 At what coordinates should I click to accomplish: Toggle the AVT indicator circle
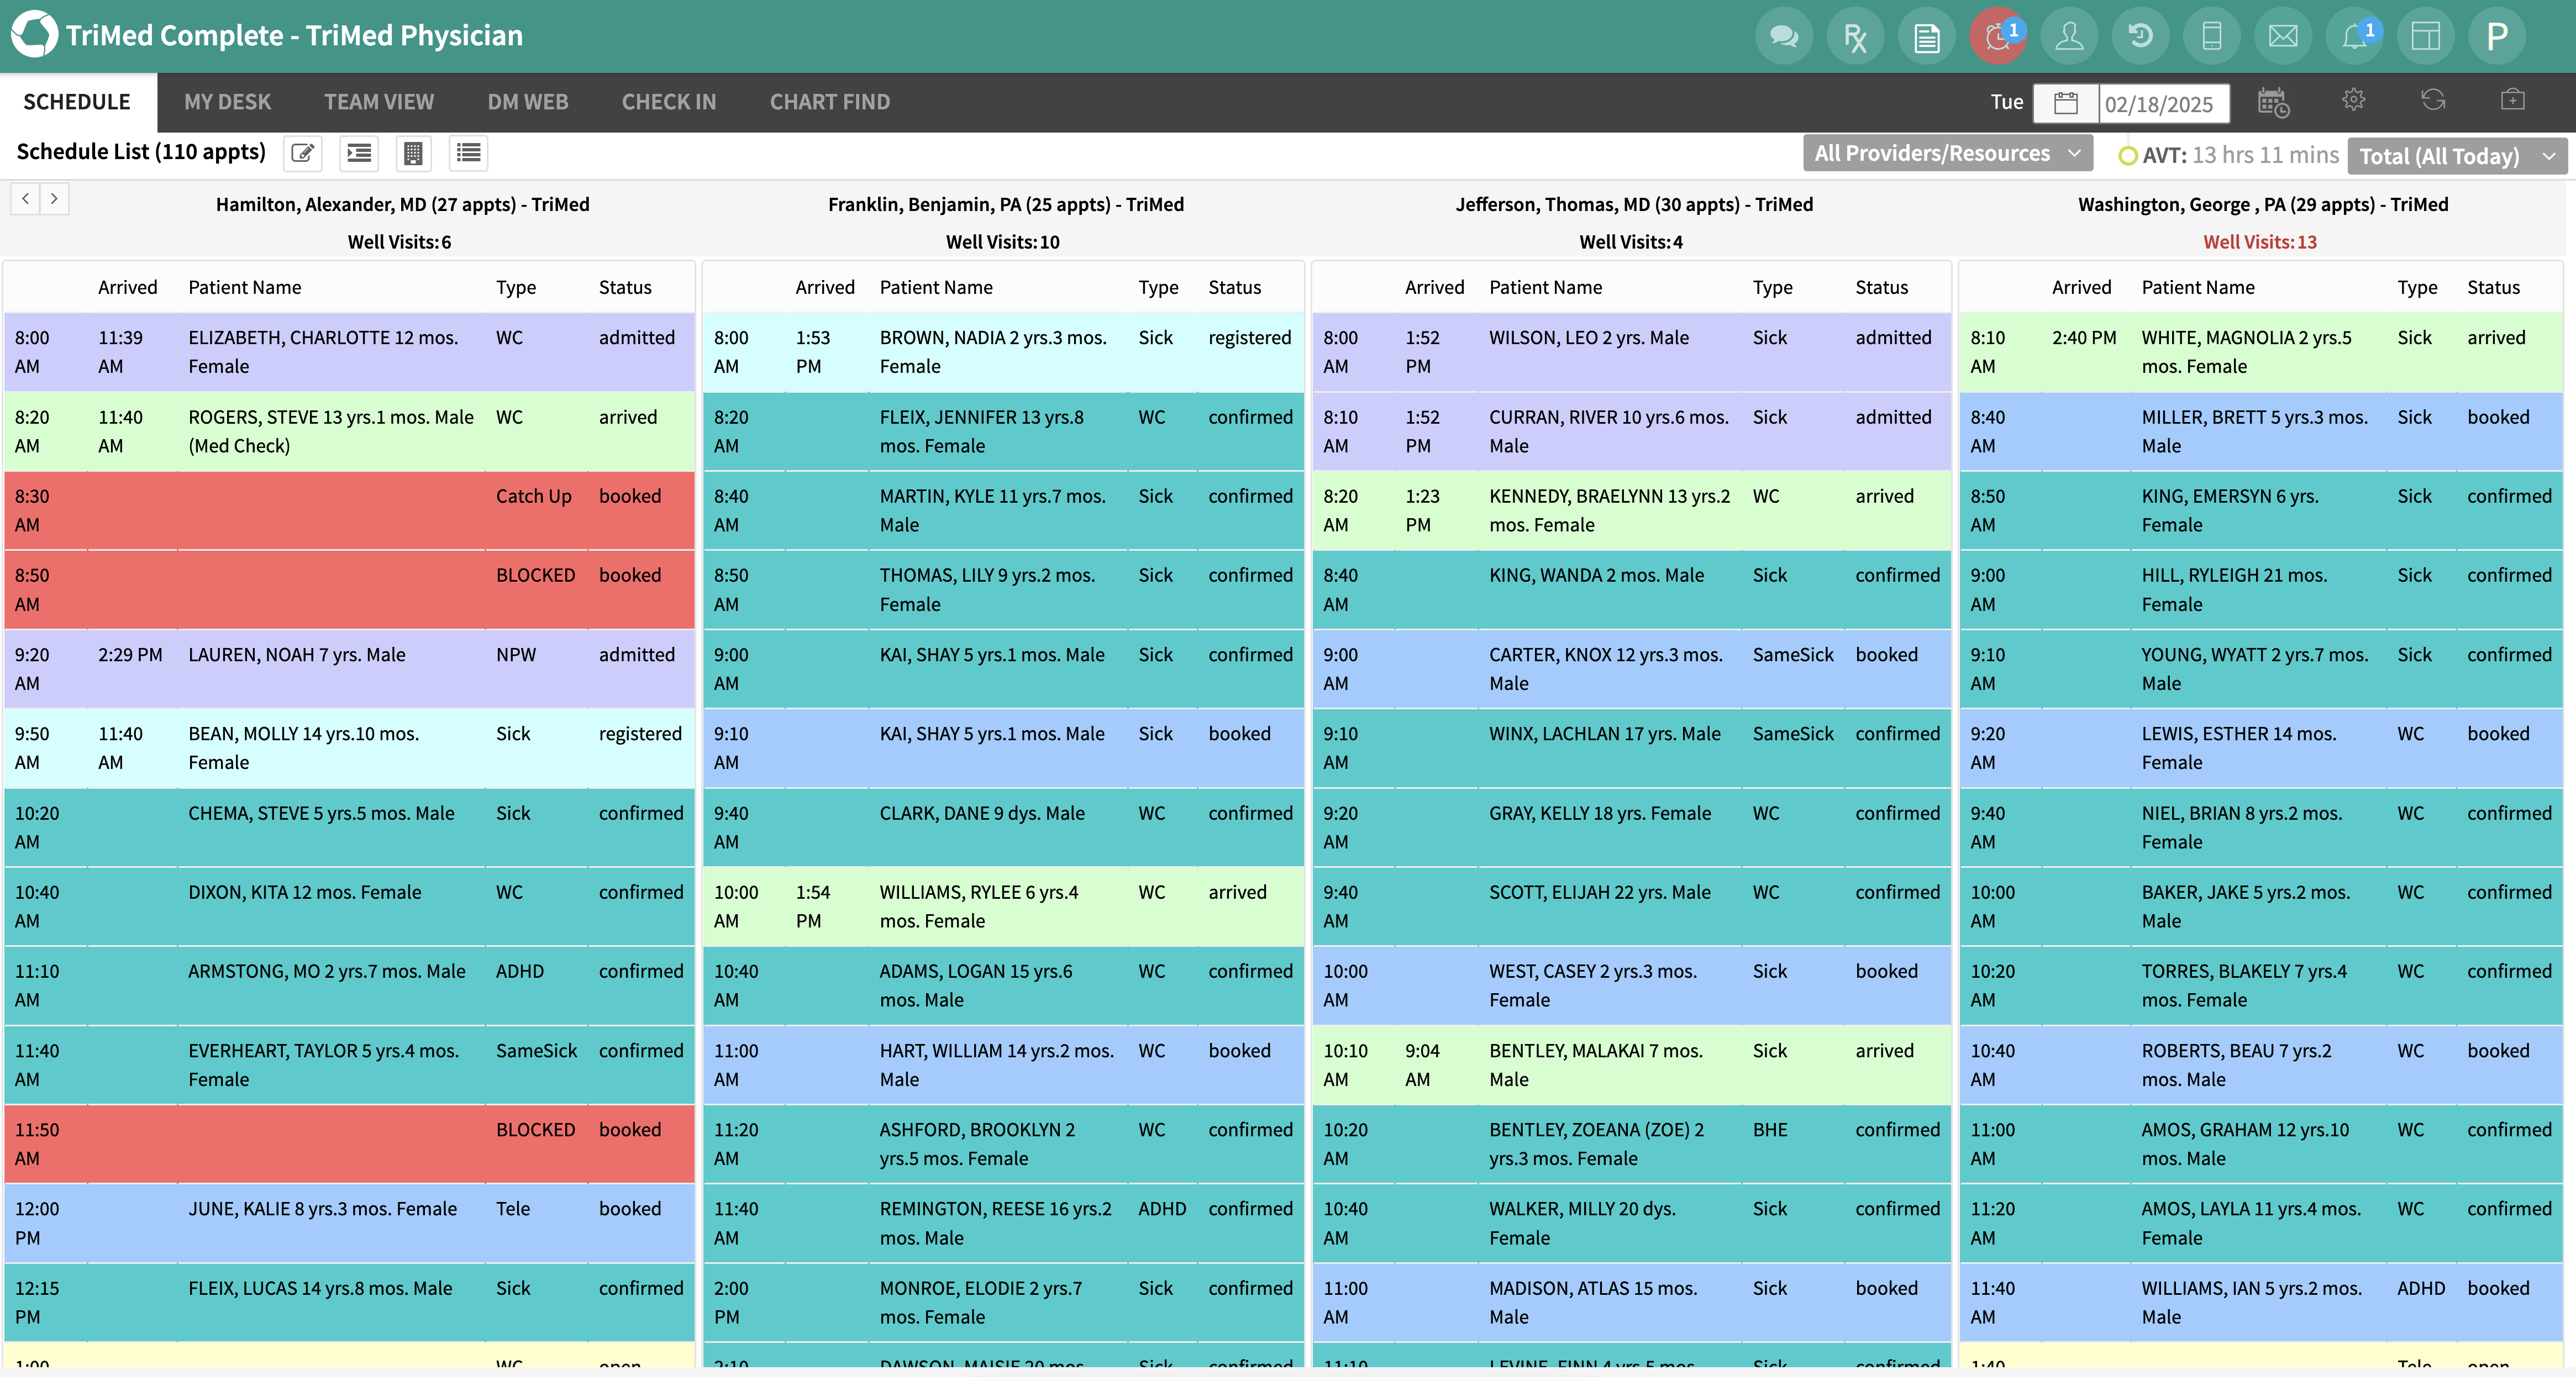tap(2128, 155)
